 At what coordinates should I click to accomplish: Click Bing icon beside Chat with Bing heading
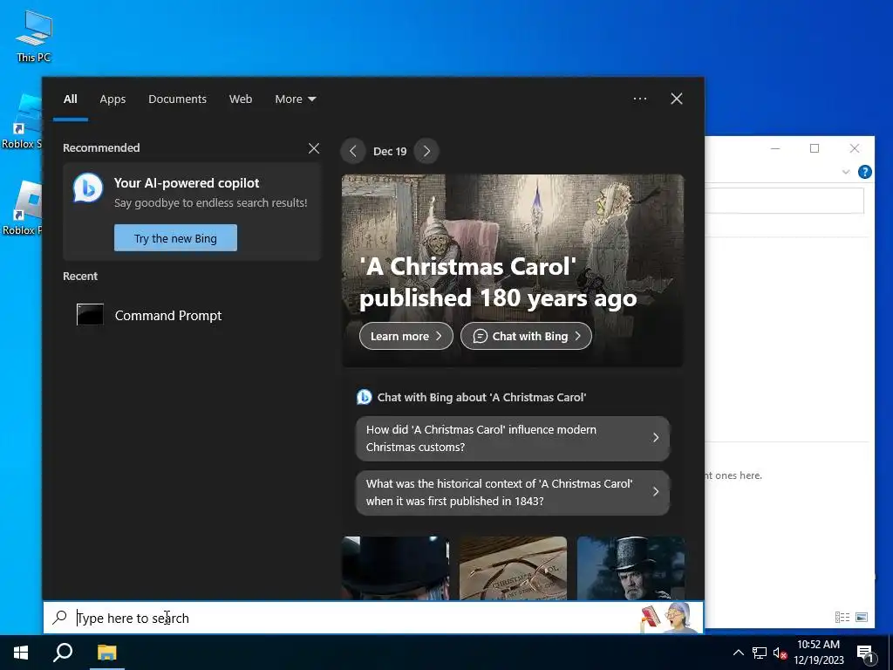[364, 397]
